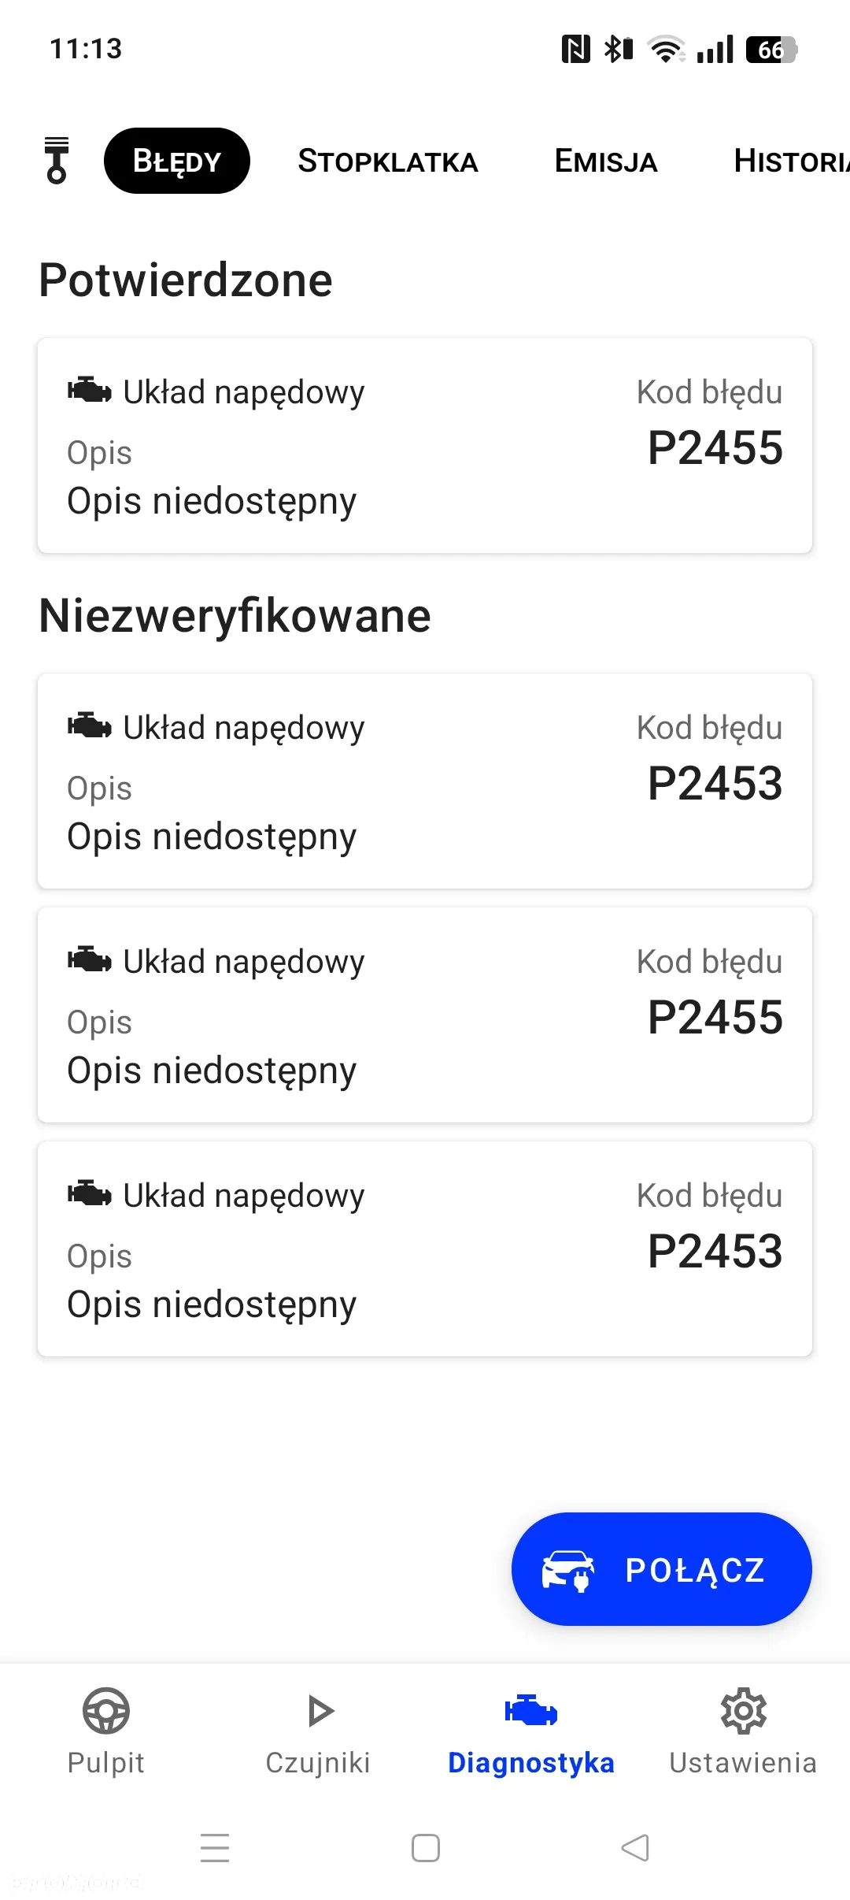Viewport: 850px width, 1900px height.
Task: Open the Pulpit steering wheel icon
Action: pos(106,1710)
